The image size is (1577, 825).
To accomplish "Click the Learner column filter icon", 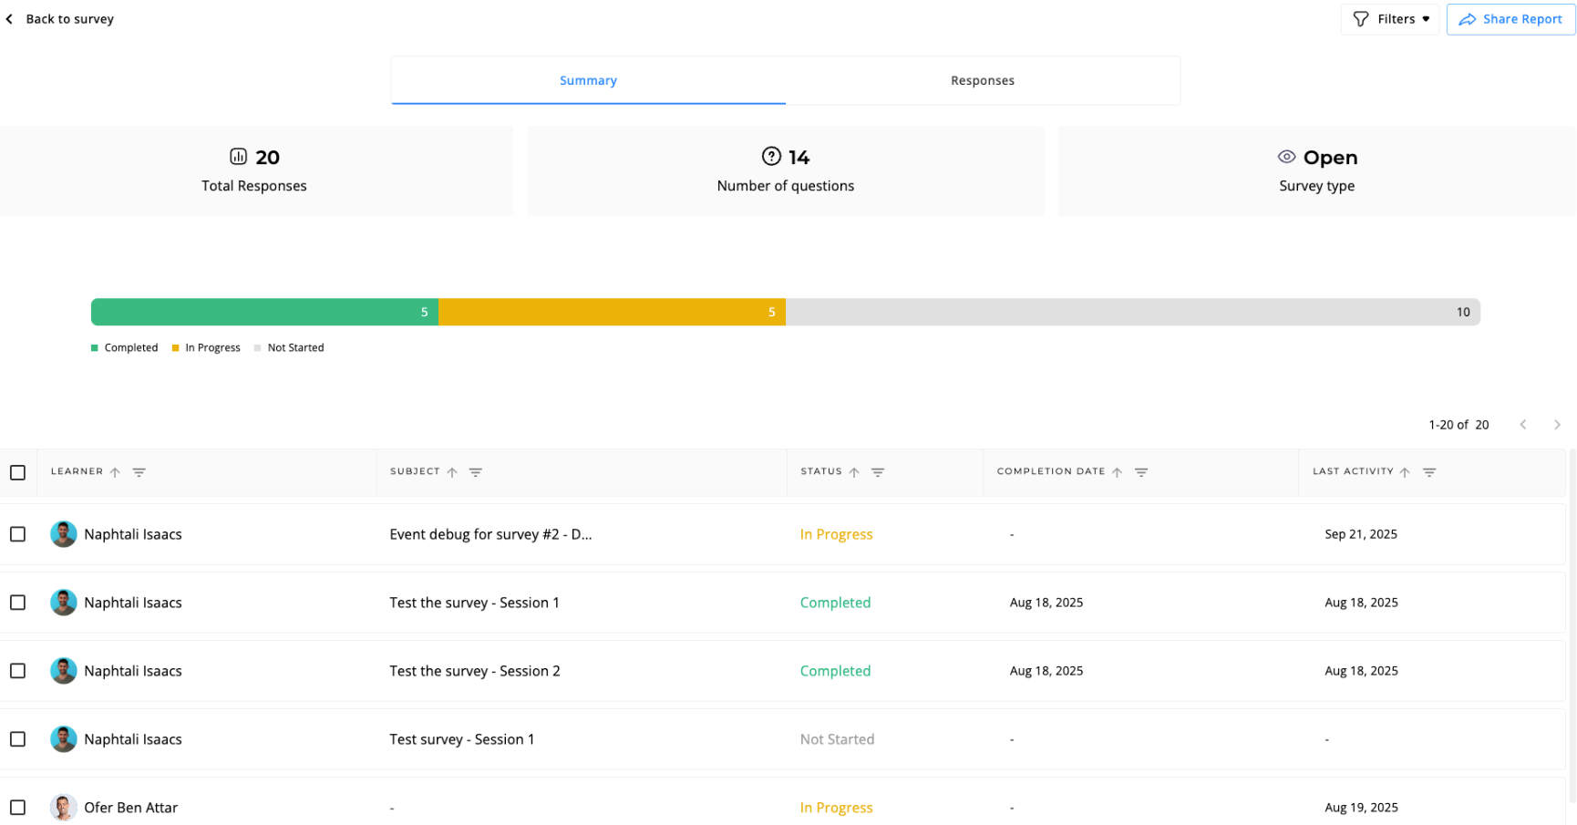I will pos(139,472).
